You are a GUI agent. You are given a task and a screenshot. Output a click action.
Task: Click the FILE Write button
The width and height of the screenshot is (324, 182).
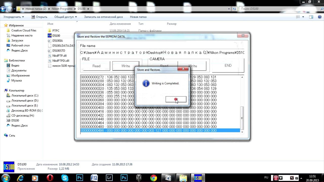click(x=126, y=66)
